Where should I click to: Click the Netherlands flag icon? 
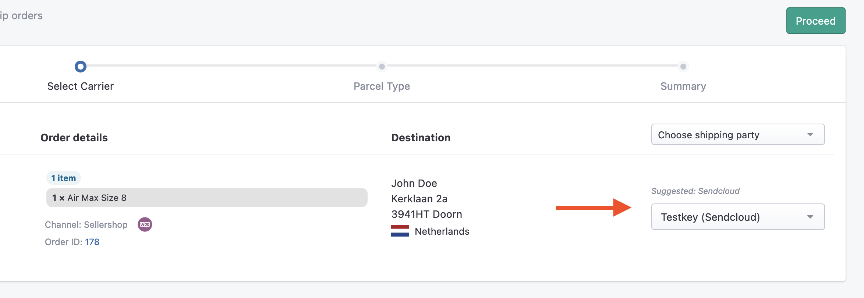pyautogui.click(x=400, y=231)
